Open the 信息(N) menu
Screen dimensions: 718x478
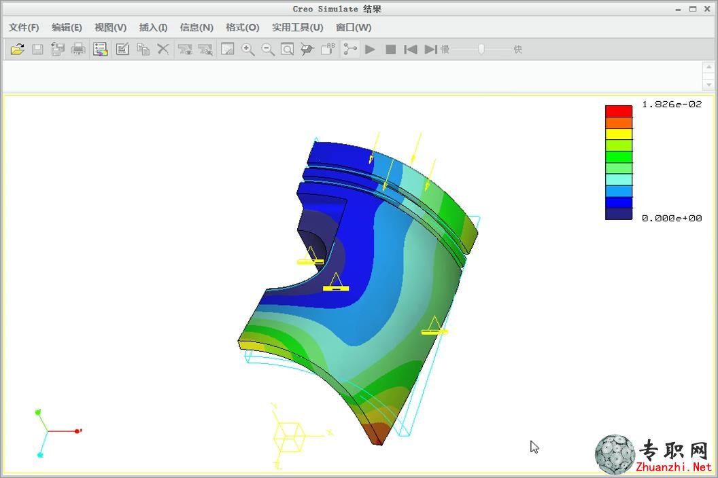coord(196,27)
